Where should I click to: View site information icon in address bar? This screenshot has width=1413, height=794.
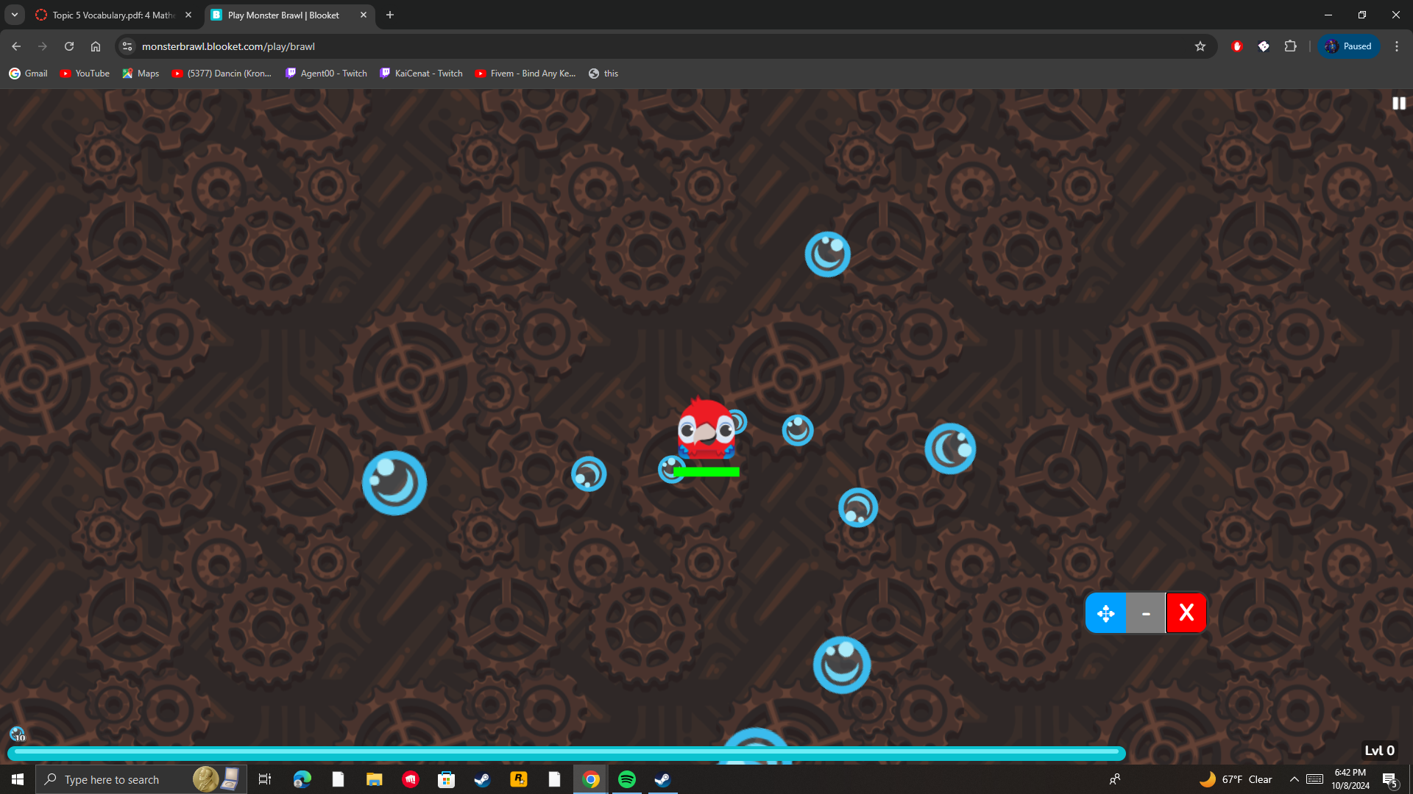pyautogui.click(x=127, y=46)
